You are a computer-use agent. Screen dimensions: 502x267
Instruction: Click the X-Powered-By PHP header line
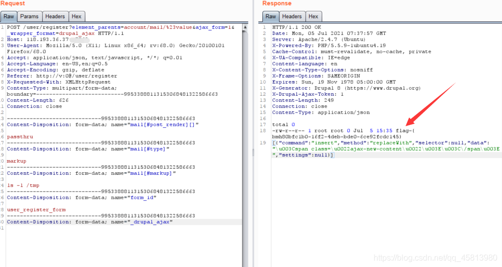coord(329,46)
